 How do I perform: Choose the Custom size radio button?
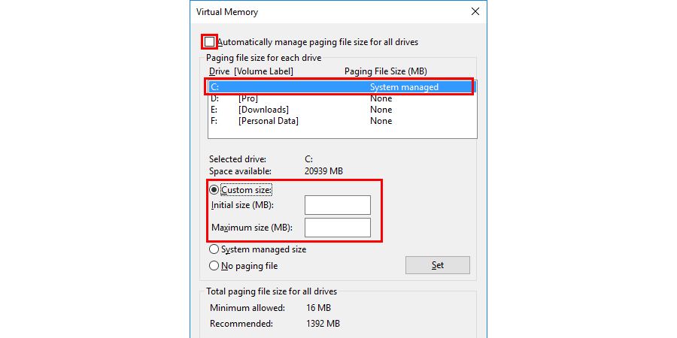click(x=214, y=190)
